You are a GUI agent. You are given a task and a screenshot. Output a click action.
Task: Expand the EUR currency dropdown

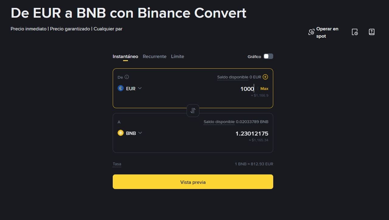pos(140,88)
